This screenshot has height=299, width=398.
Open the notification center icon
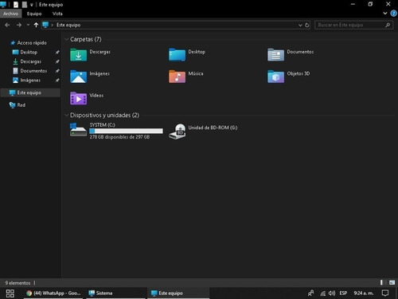pyautogui.click(x=385, y=293)
